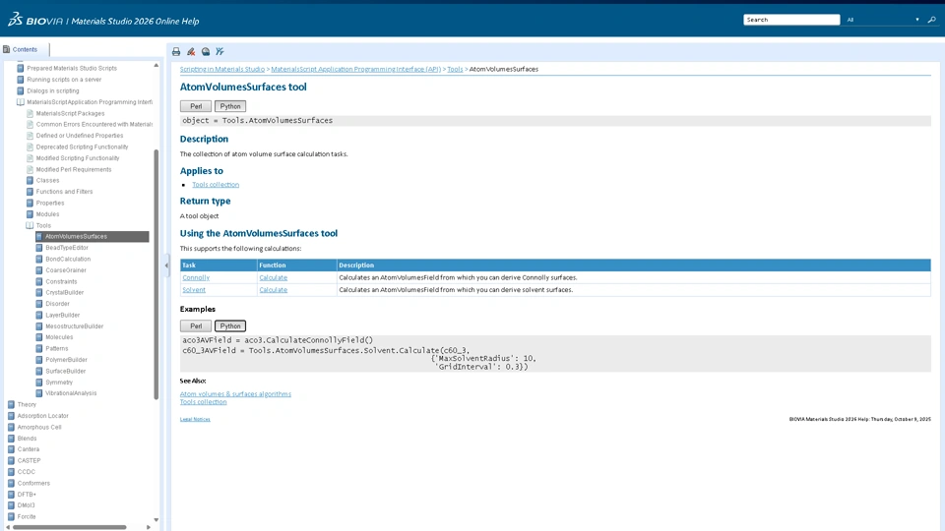Select CoarseGrainer in the contents tree
This screenshot has width=945, height=531.
click(66, 270)
